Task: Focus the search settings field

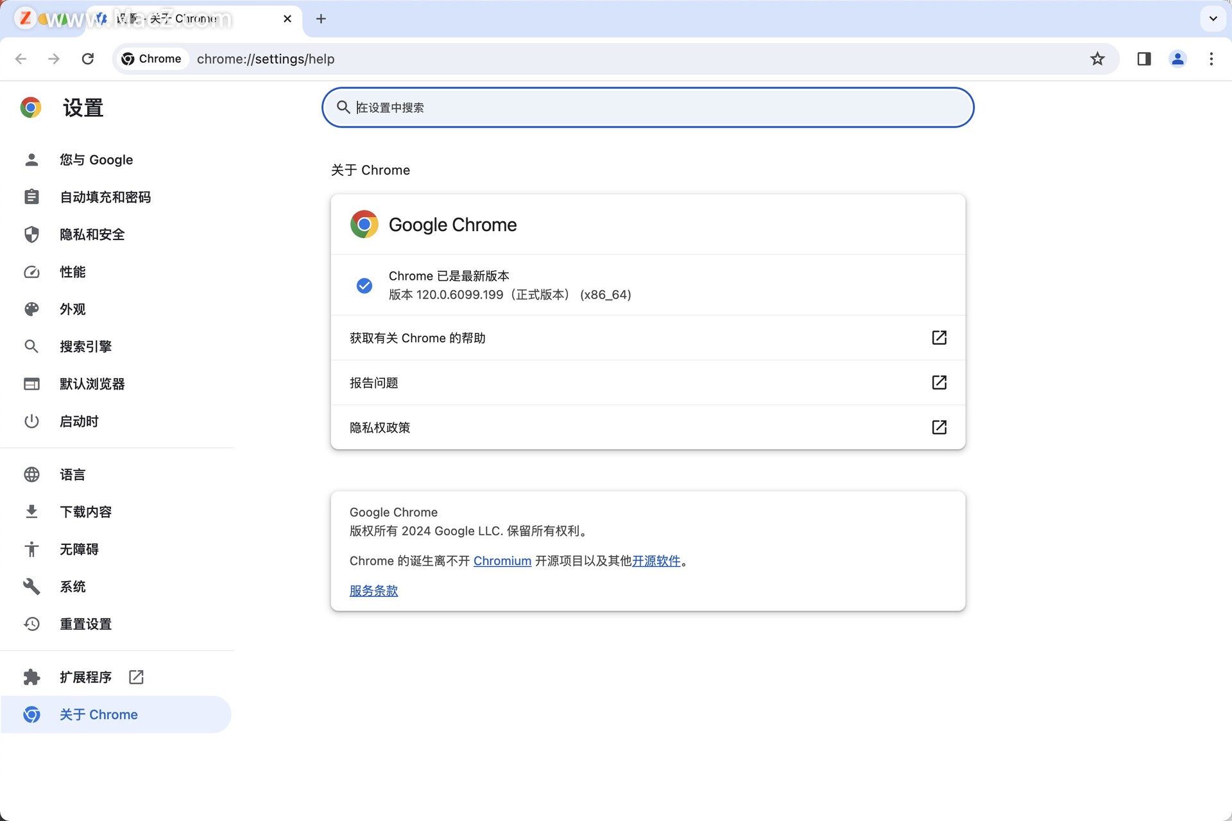Action: click(647, 107)
